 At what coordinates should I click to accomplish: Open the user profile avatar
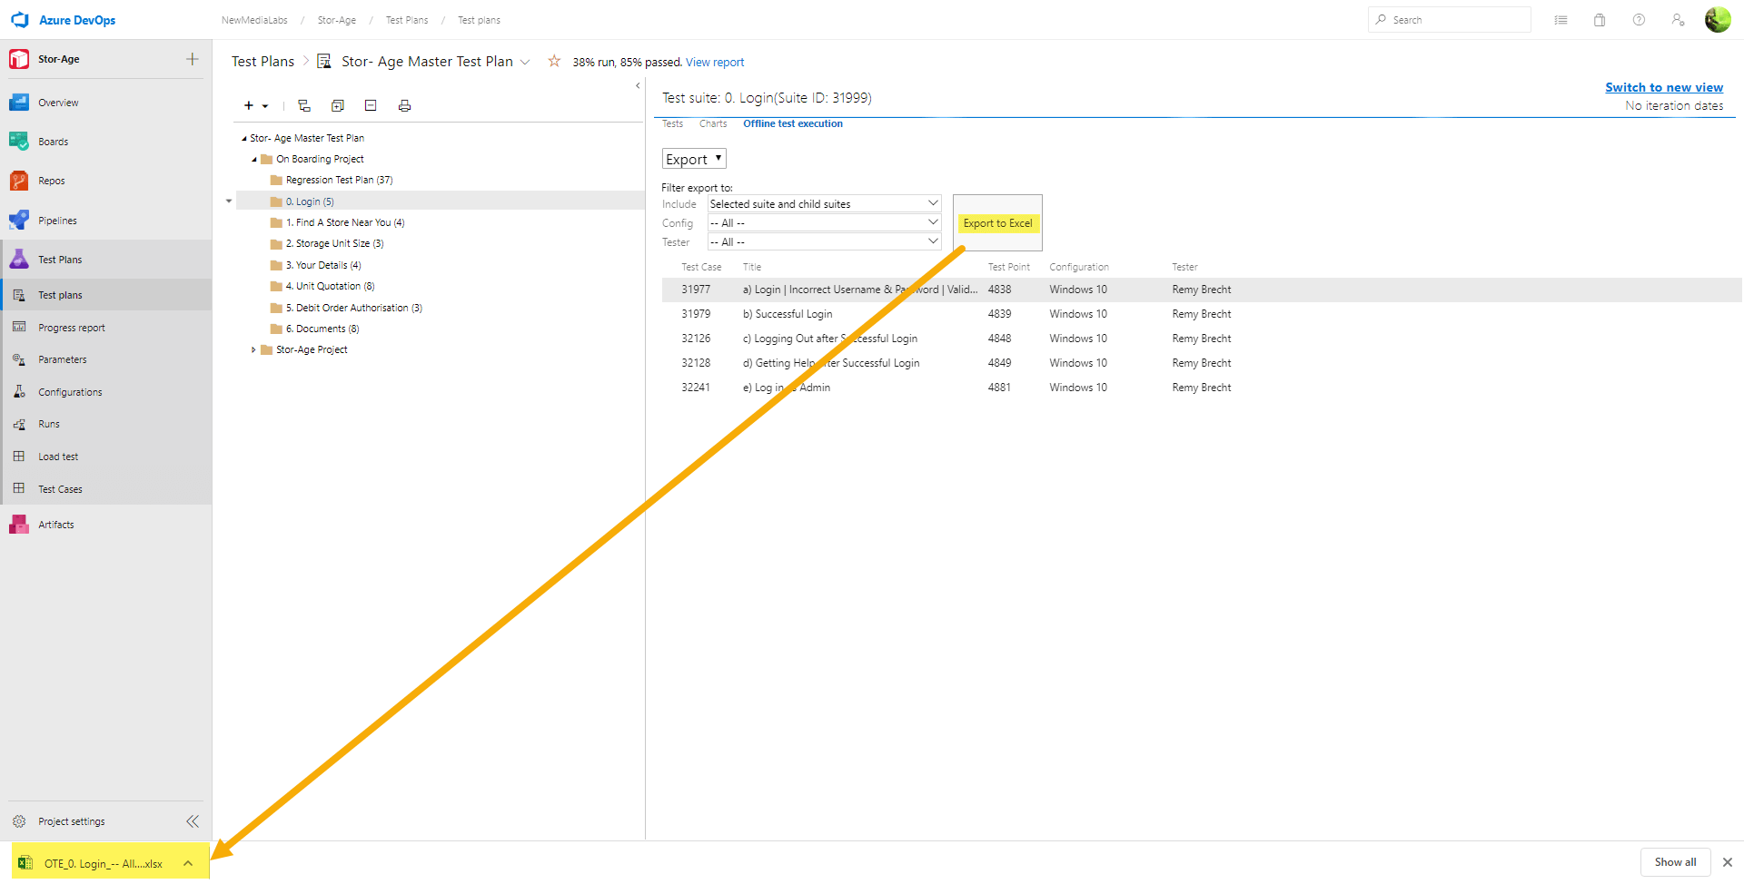click(x=1718, y=20)
